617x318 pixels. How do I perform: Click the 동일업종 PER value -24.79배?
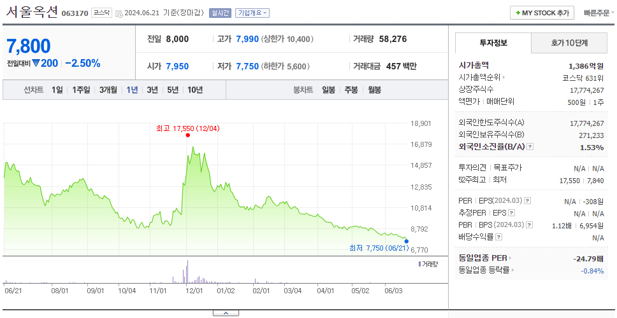[589, 259]
